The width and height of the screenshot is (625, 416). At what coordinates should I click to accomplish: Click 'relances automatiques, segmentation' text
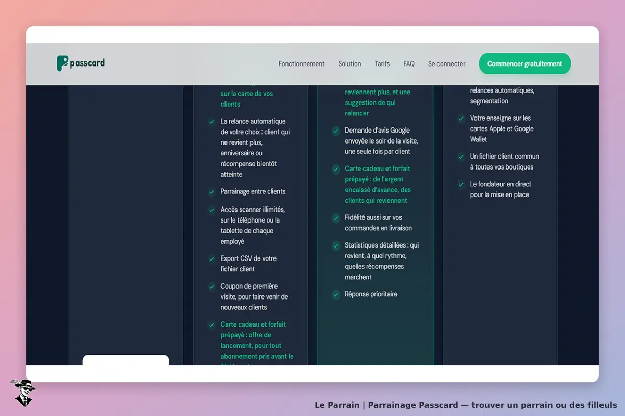pos(502,96)
